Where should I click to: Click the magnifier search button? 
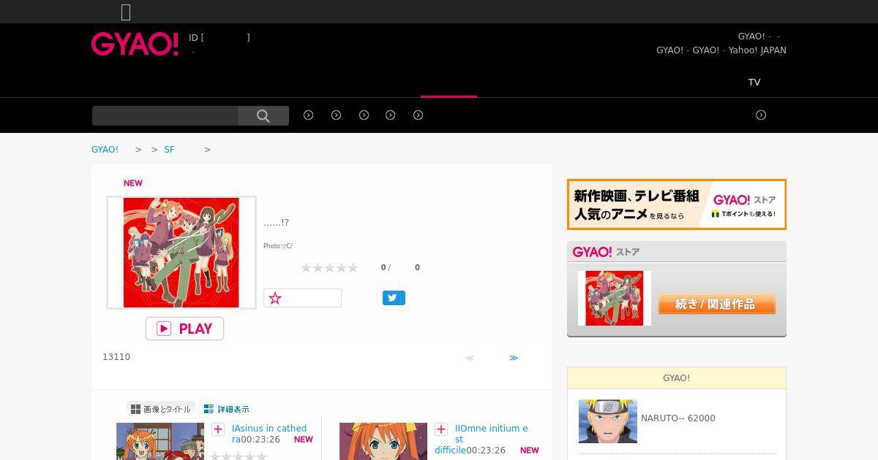click(x=263, y=115)
